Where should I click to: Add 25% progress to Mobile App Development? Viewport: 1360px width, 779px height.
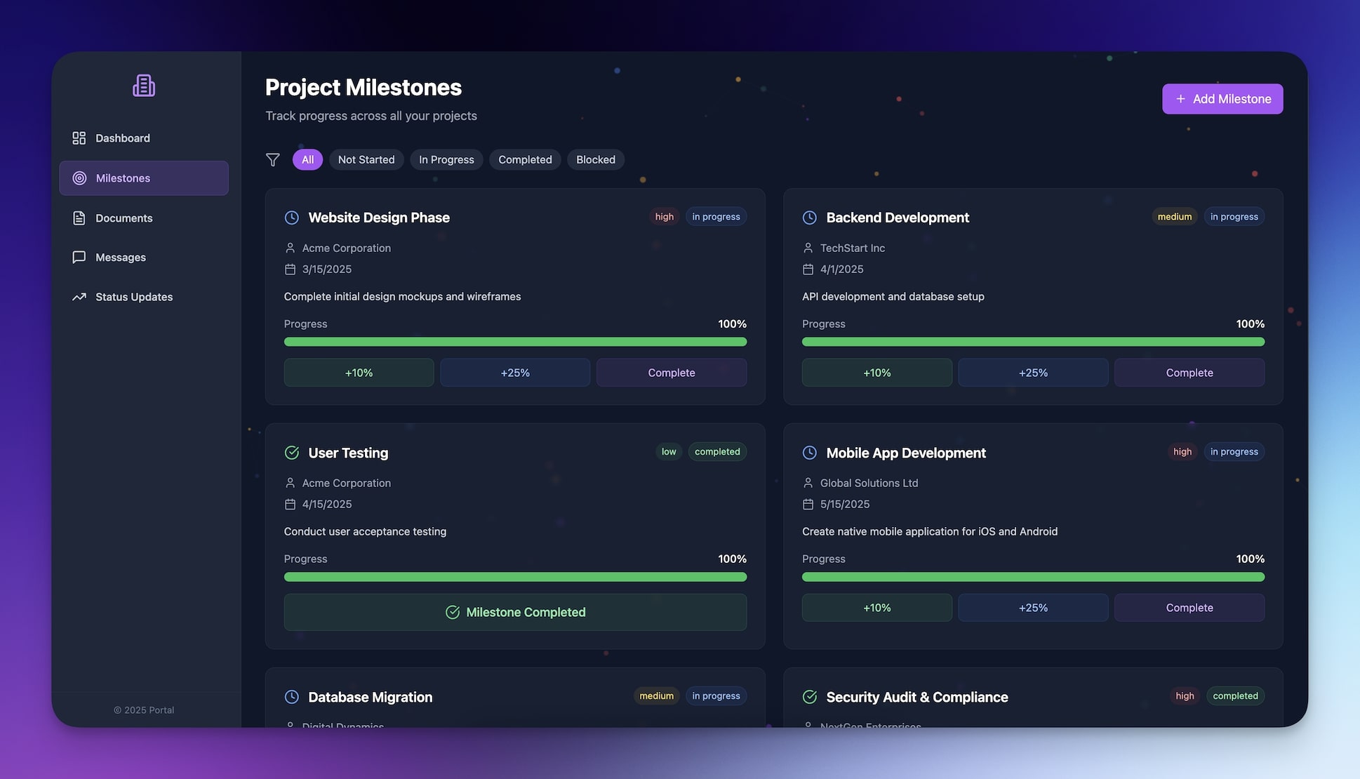click(1033, 607)
